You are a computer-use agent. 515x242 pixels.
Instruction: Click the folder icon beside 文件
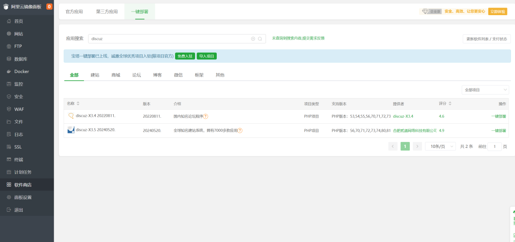(9, 122)
